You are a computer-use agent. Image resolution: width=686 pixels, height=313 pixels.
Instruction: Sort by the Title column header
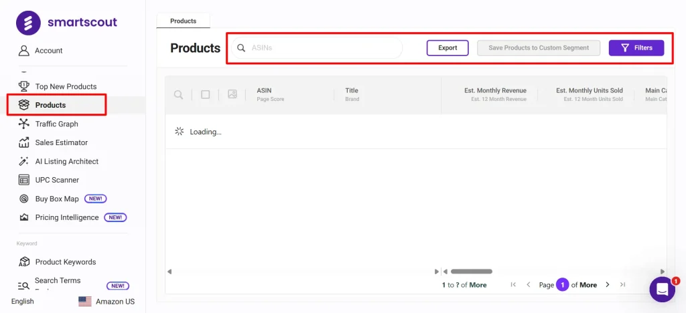tap(352, 91)
